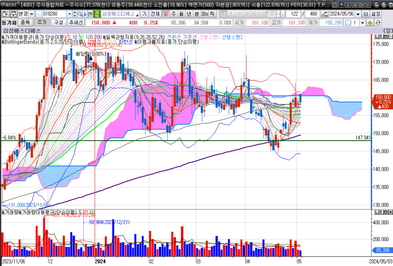Viewport: 393px width, 266px height.
Task: Click the title bar T pin icon
Action: [342, 5]
